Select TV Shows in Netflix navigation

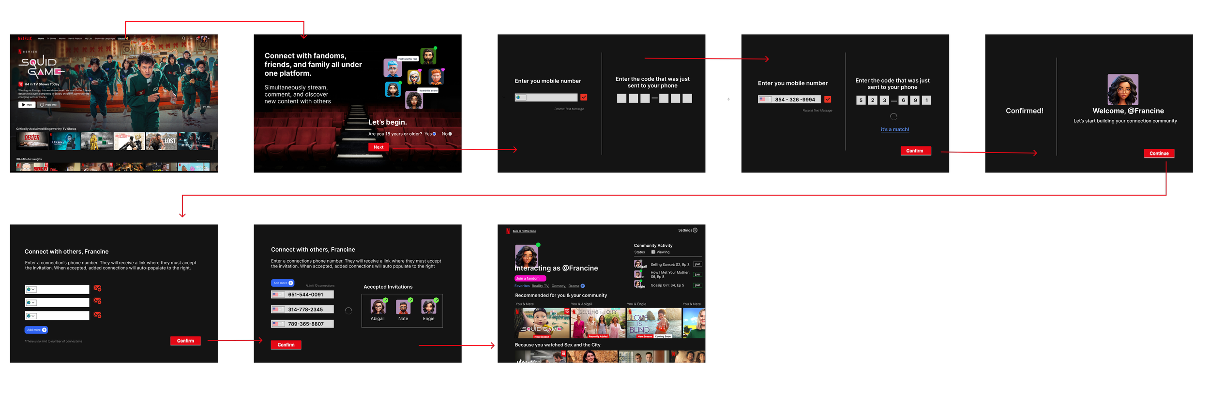pyautogui.click(x=51, y=38)
